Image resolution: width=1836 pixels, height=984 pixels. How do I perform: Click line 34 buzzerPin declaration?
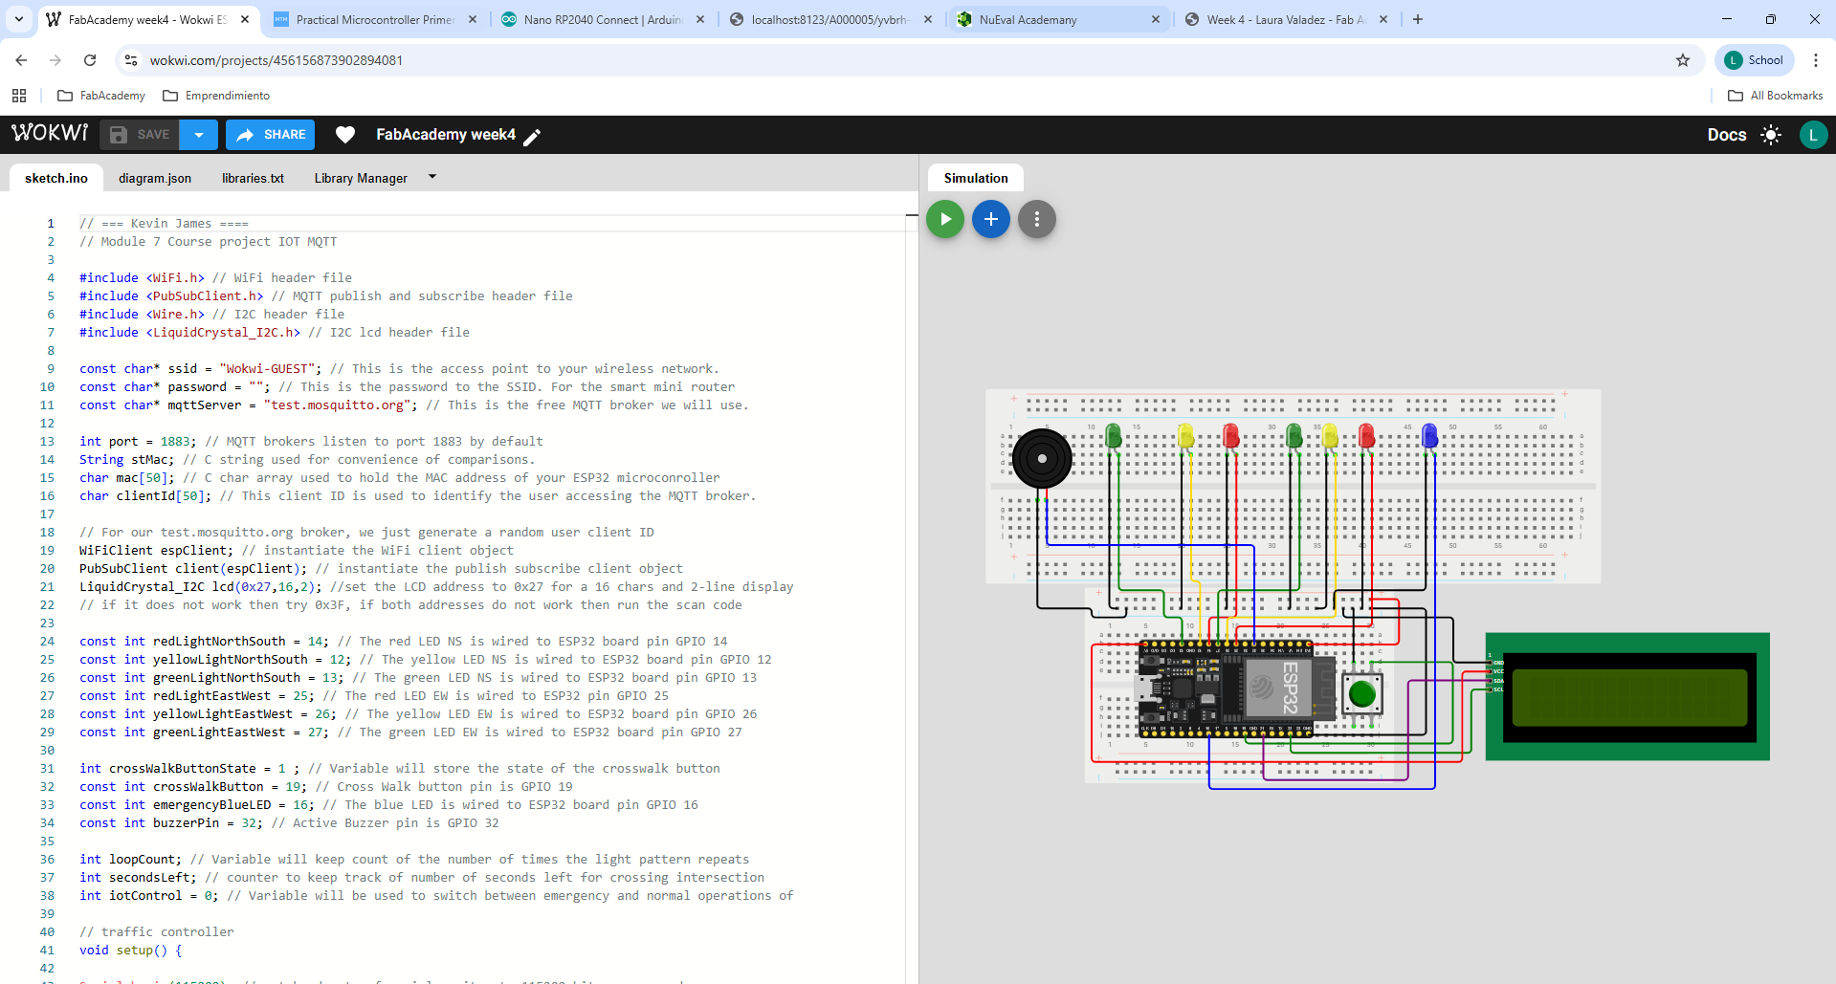point(289,823)
